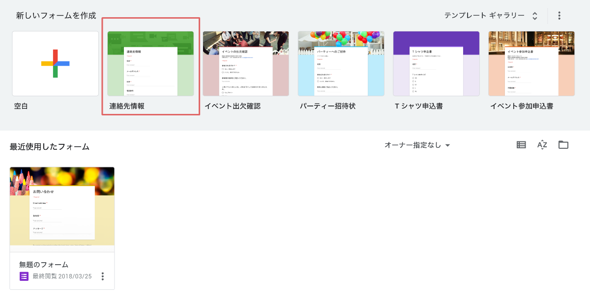590x300 pixels.
Task: Open the file picker folder icon
Action: [x=563, y=145]
